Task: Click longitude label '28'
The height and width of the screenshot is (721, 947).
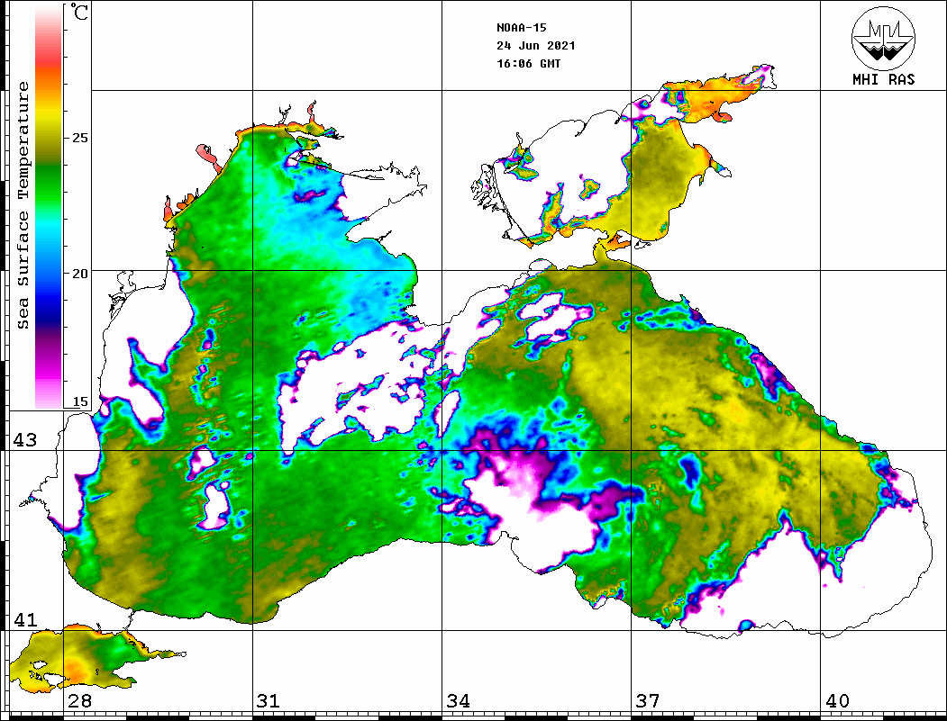Action: [79, 701]
